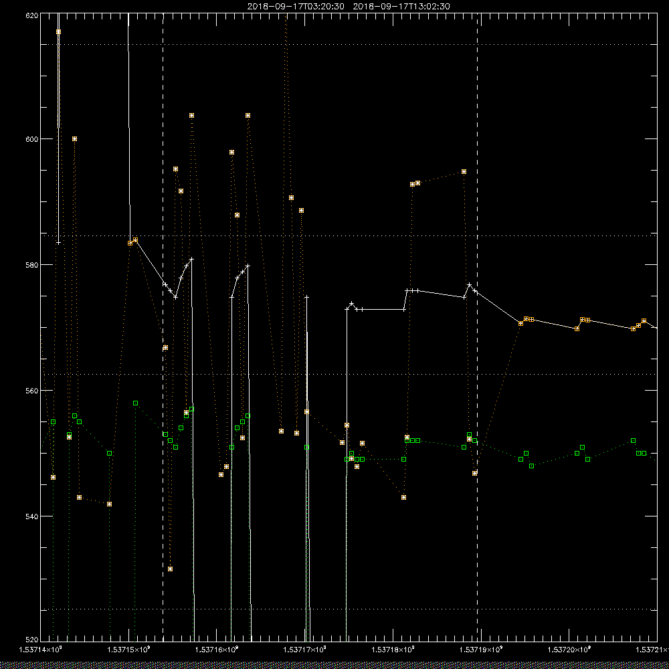The height and width of the screenshot is (669, 669).
Task: Click the end timestamp 2018-09-17T13:02:30 in title
Action: tap(401, 7)
